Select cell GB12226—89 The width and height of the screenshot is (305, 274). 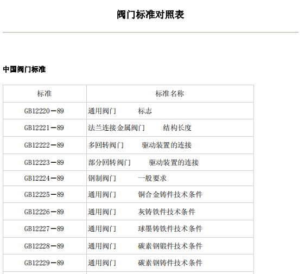pyautogui.click(x=44, y=212)
